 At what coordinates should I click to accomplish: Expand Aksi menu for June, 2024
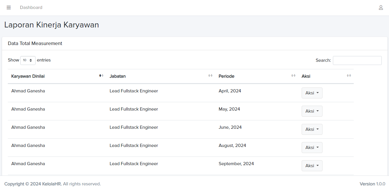tap(312, 129)
